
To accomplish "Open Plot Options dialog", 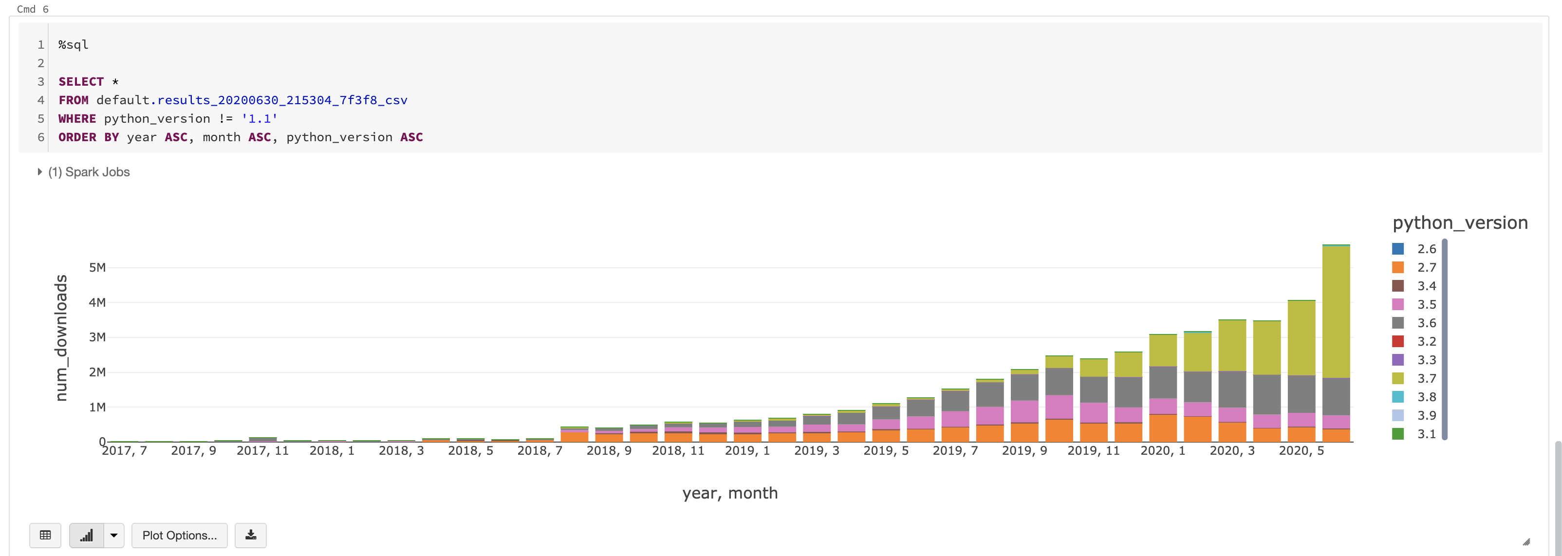I will tap(179, 535).
